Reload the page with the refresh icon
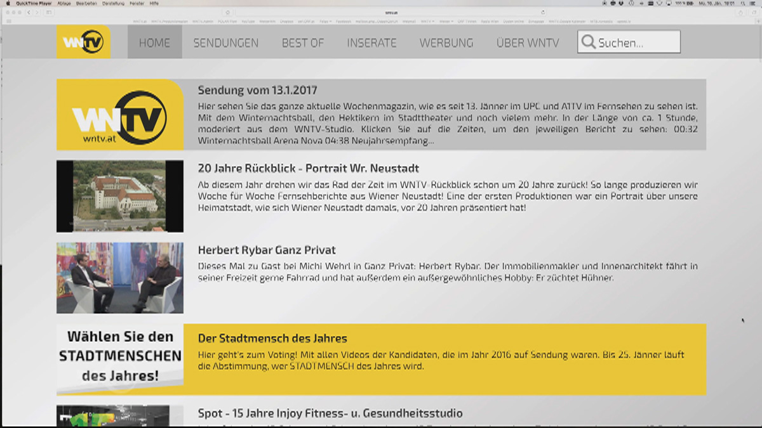 [543, 12]
